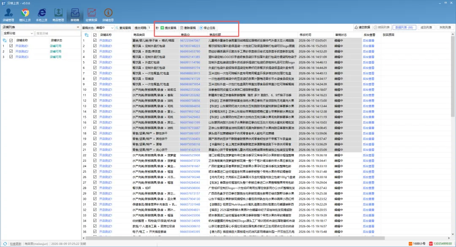
Task: Click timestamp 2026-06-16 14:24:39
Action: tap(312, 84)
